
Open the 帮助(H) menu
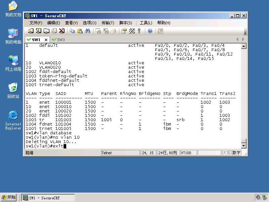(164, 23)
